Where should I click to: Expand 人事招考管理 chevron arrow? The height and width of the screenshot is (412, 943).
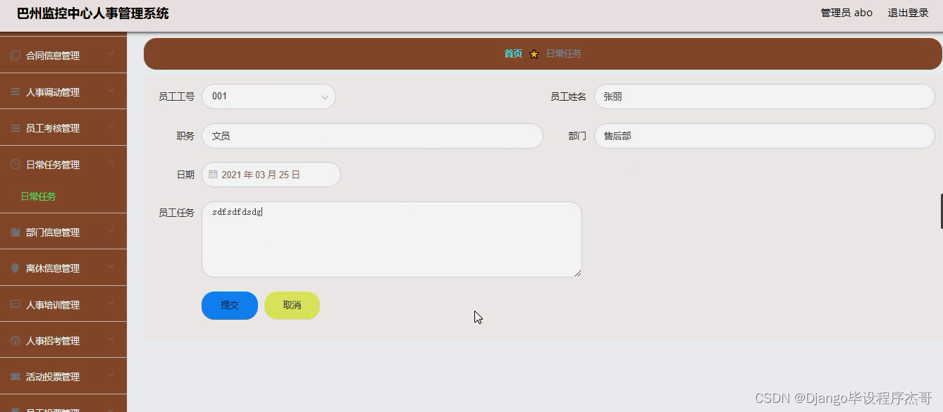[x=111, y=339]
